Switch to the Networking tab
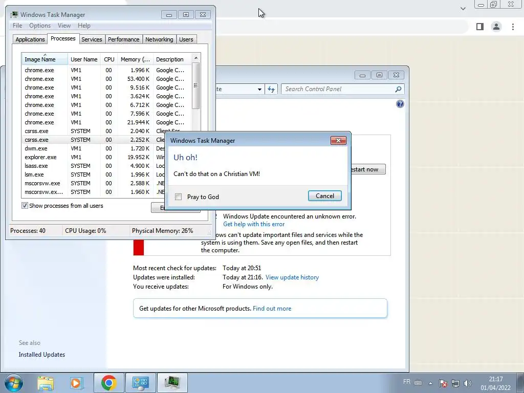 pyautogui.click(x=159, y=39)
